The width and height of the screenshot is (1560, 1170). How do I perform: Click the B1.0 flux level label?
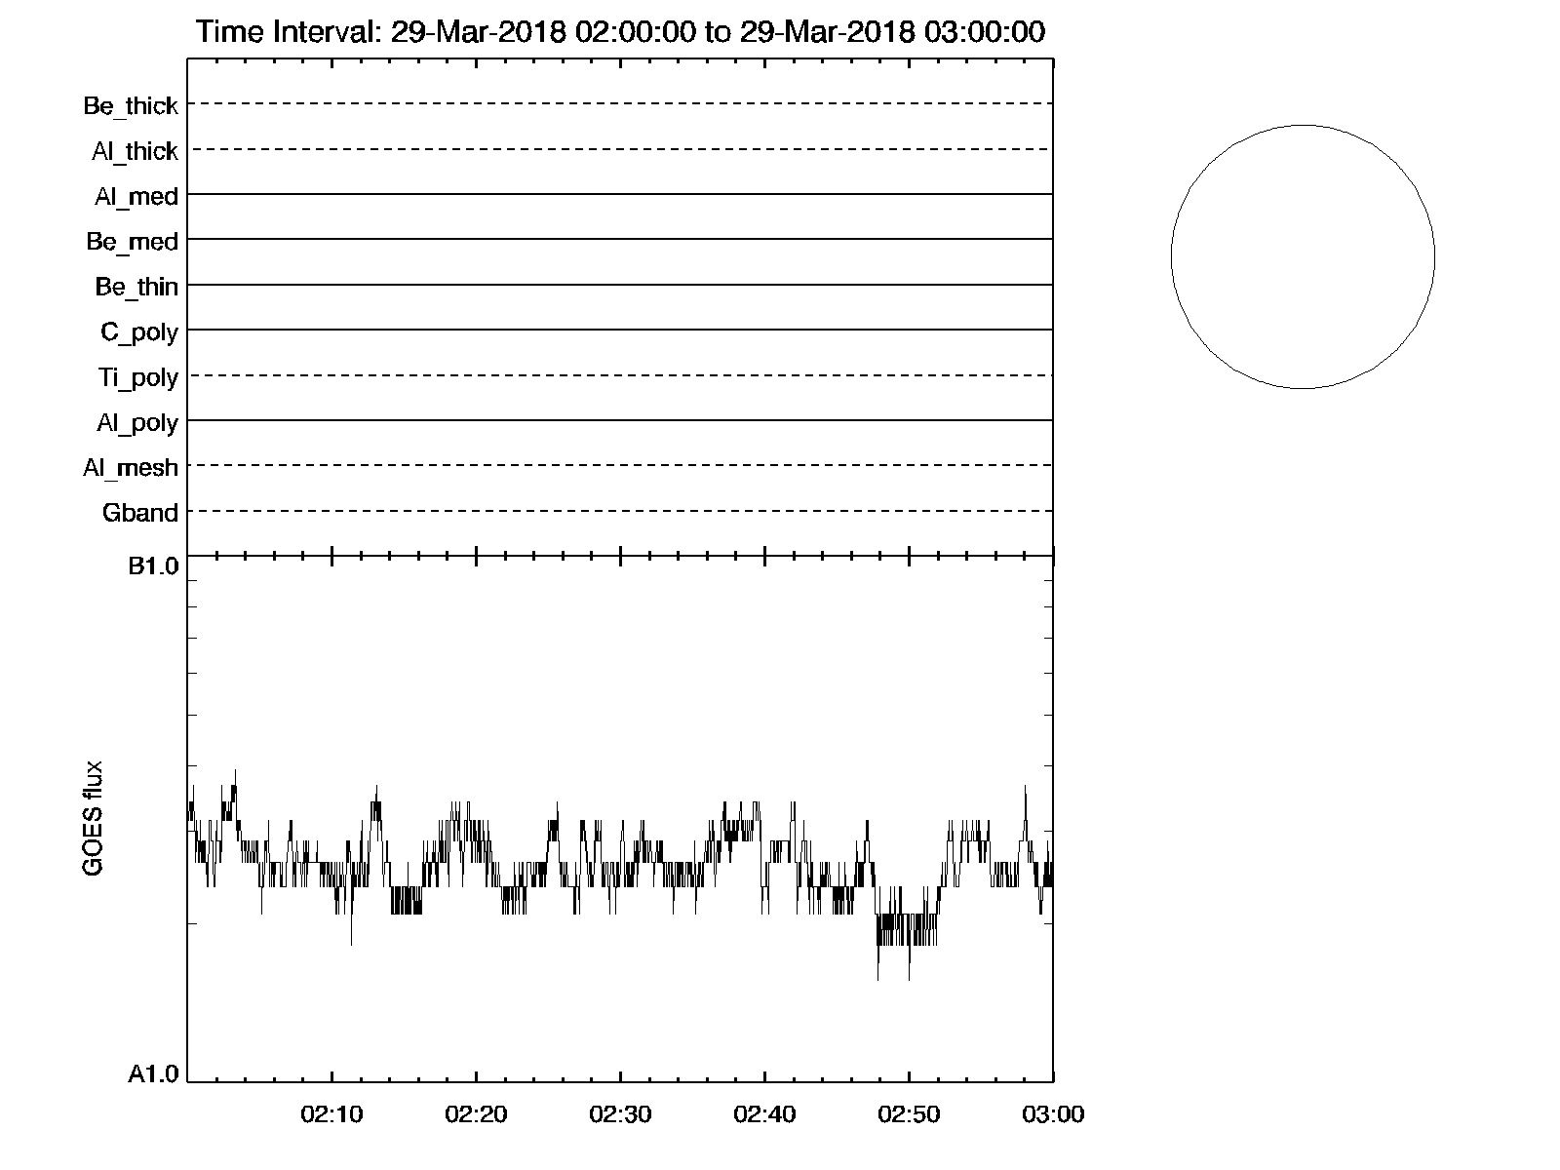coord(154,567)
